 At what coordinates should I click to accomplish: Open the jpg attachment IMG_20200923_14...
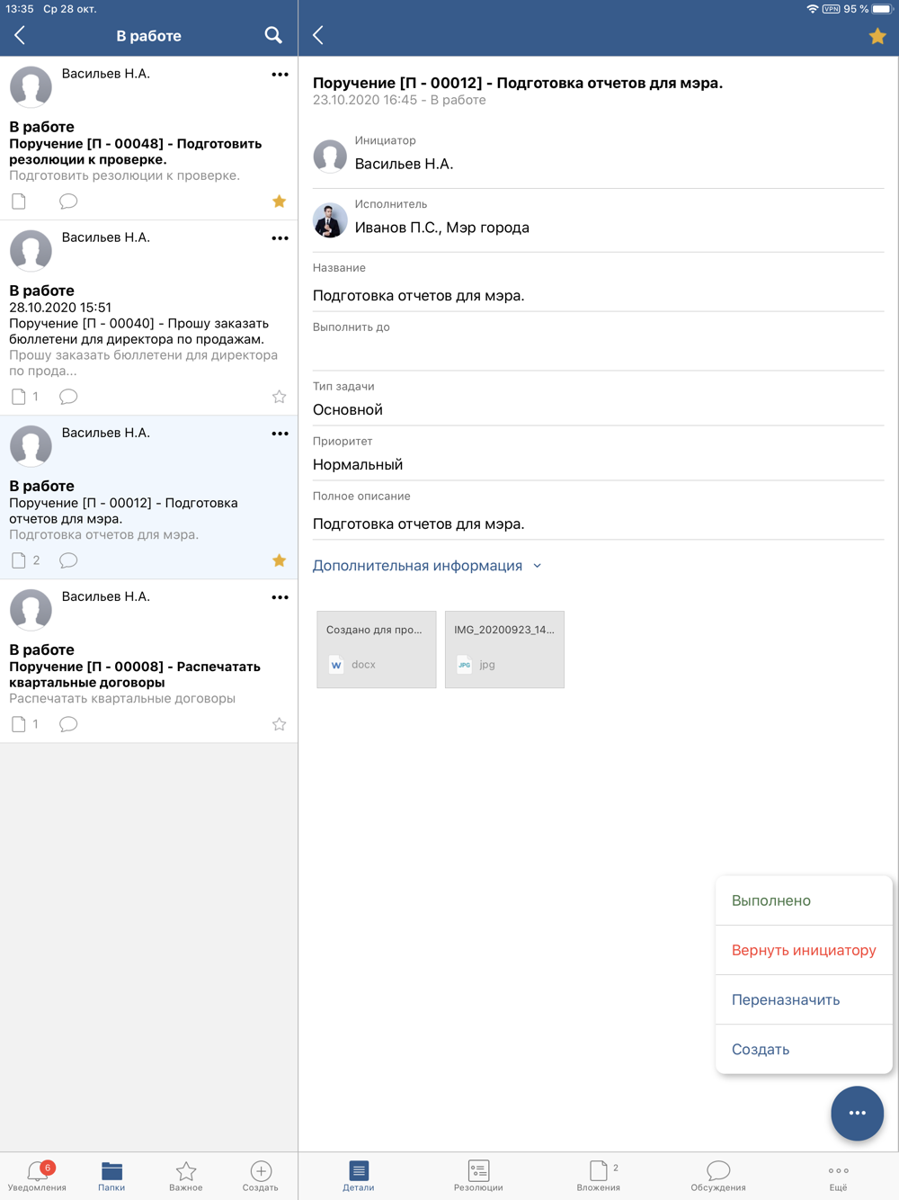(504, 649)
